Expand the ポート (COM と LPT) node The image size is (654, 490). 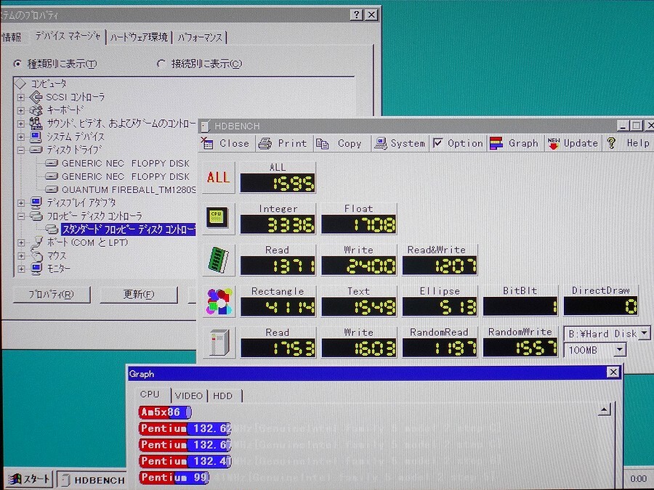pos(21,243)
